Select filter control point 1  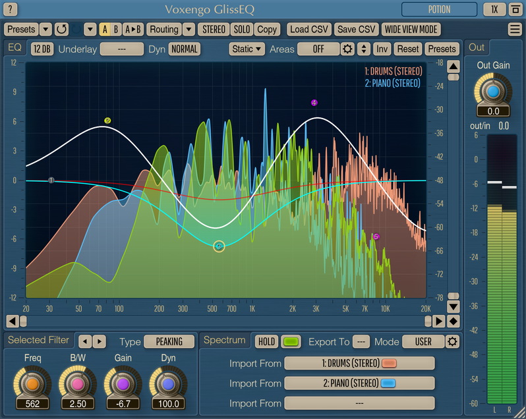pos(51,181)
